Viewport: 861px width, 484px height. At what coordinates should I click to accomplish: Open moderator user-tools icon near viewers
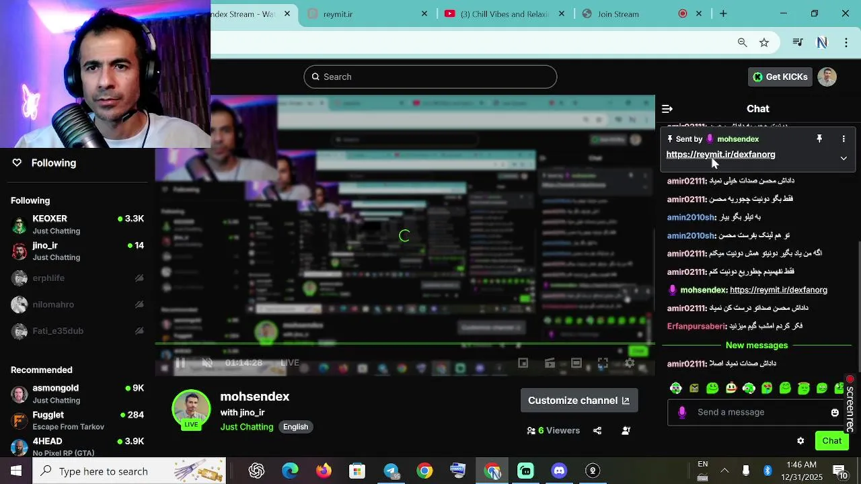(x=626, y=431)
